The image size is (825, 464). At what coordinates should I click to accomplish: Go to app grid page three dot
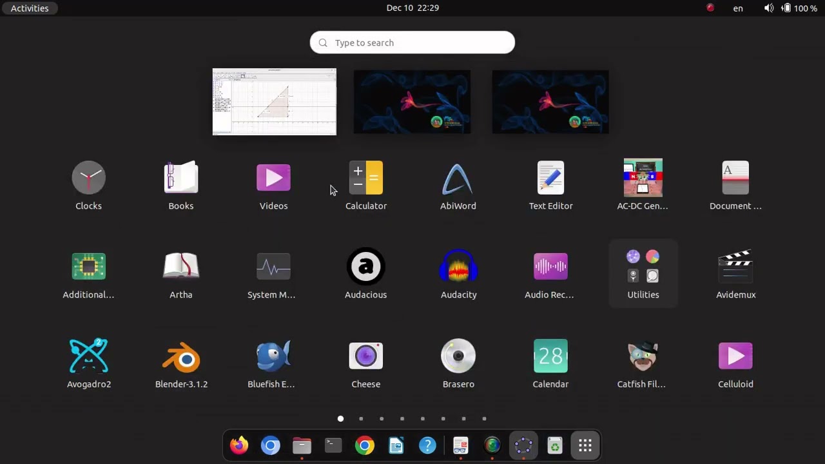[x=382, y=419]
